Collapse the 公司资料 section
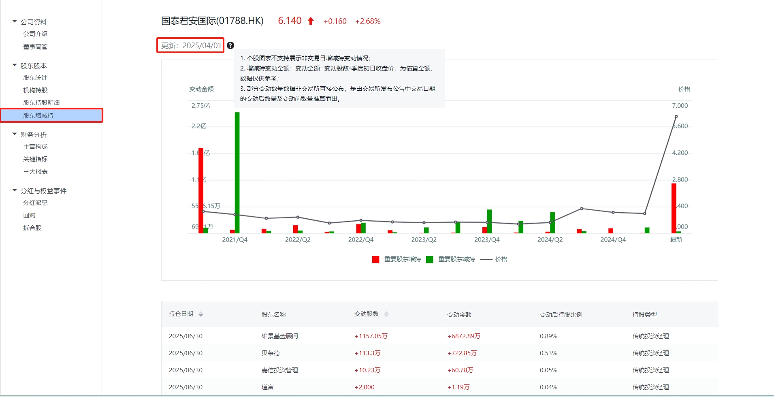The height and width of the screenshot is (397, 774). point(15,21)
